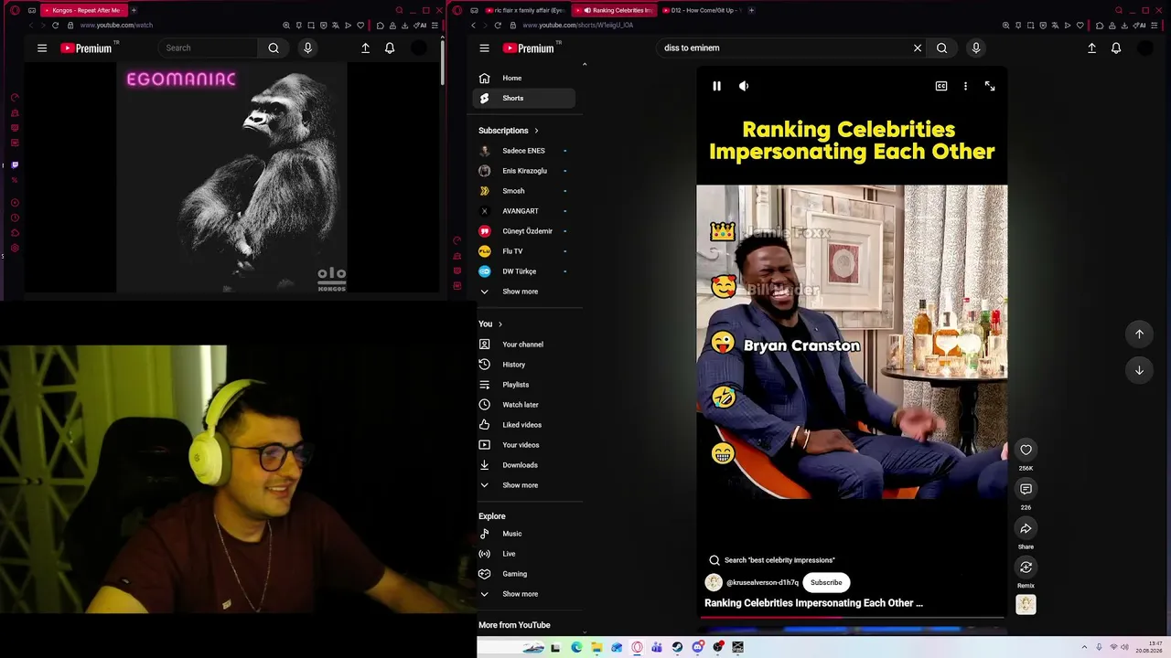Open the Short's sound thumbnail

pos(1026,604)
